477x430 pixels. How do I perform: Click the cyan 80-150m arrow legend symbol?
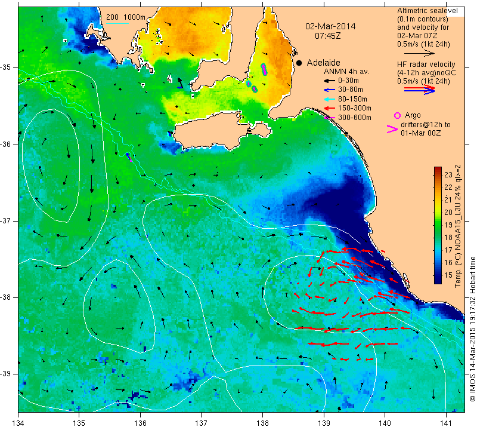point(329,99)
